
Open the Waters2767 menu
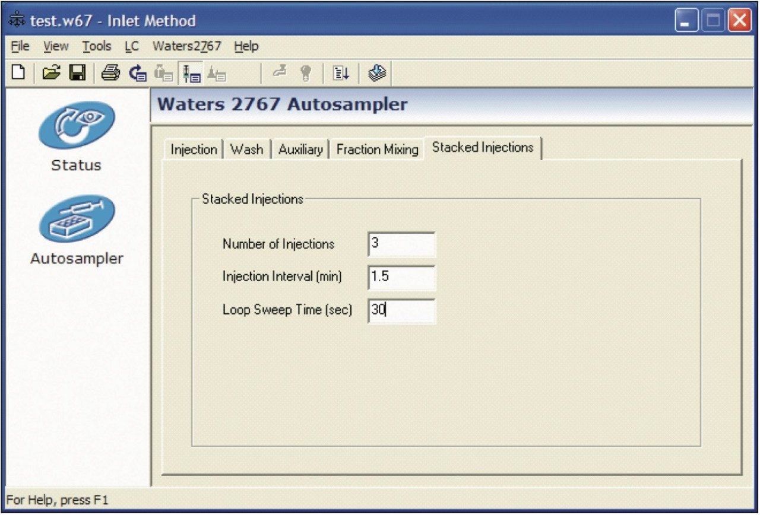point(187,46)
